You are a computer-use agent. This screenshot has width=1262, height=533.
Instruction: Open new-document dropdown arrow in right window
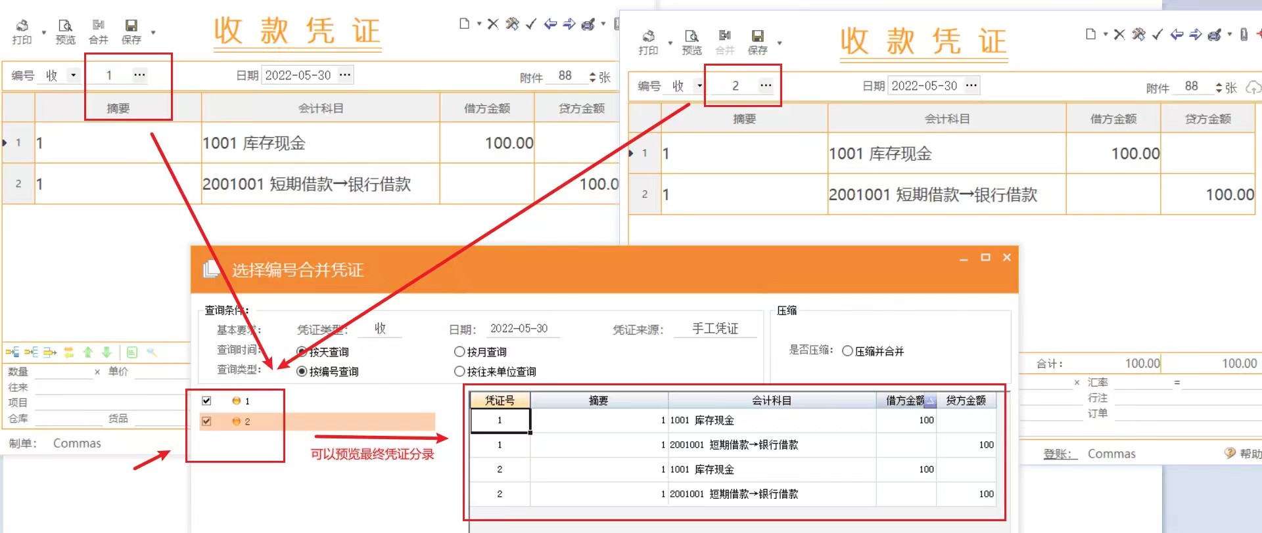1106,34
